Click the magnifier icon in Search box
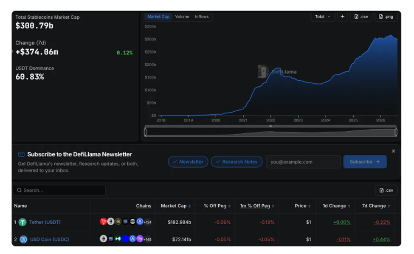The image size is (414, 254). click(19, 190)
